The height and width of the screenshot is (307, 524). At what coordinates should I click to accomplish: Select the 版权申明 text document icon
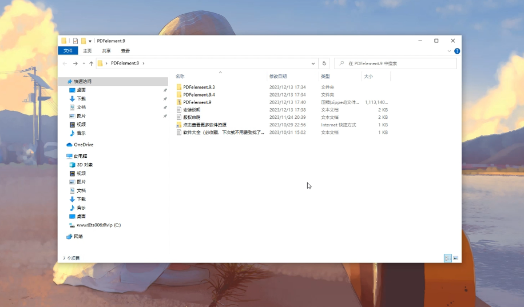click(x=179, y=117)
